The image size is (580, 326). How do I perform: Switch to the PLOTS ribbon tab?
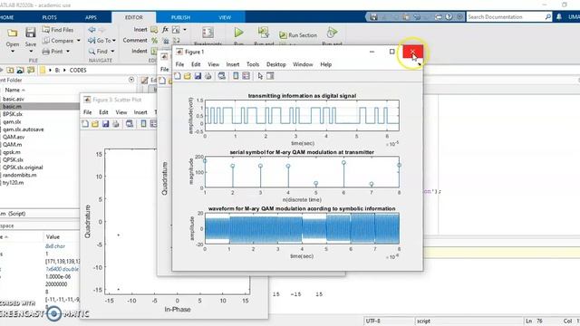point(49,17)
